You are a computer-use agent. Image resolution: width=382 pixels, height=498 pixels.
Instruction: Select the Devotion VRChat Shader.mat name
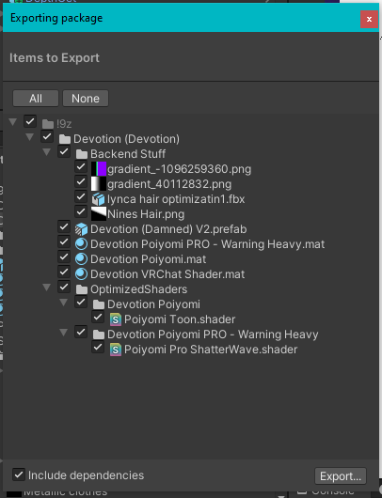(167, 274)
